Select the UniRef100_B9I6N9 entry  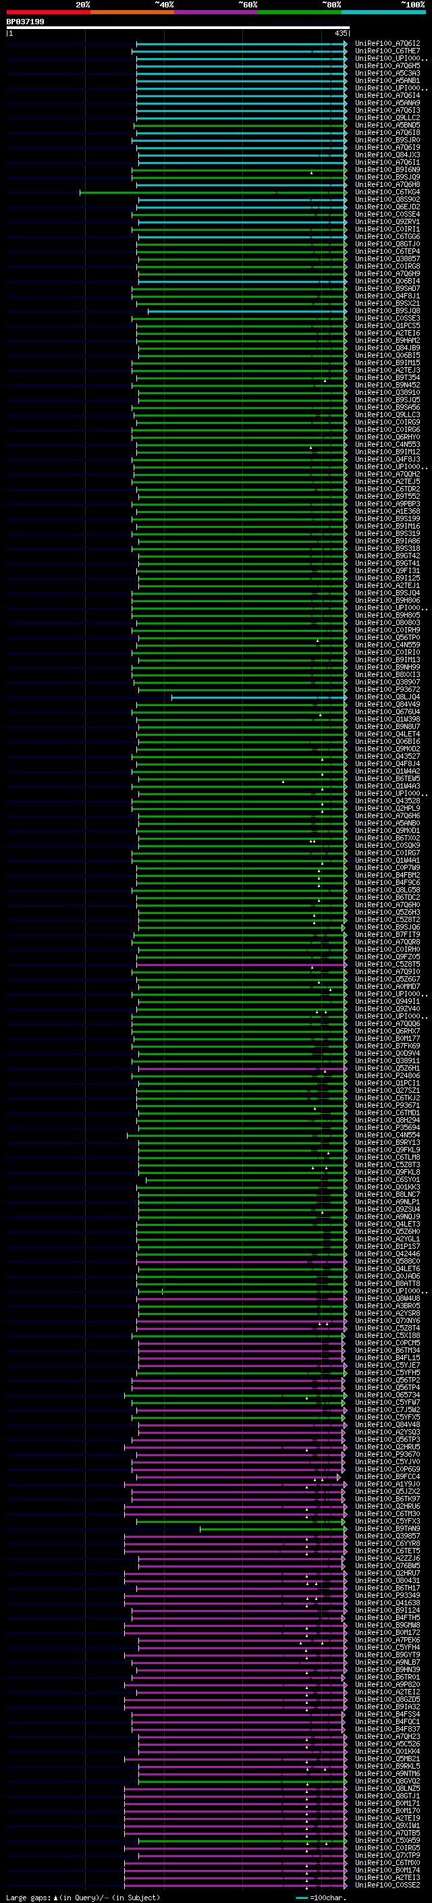pos(387,170)
